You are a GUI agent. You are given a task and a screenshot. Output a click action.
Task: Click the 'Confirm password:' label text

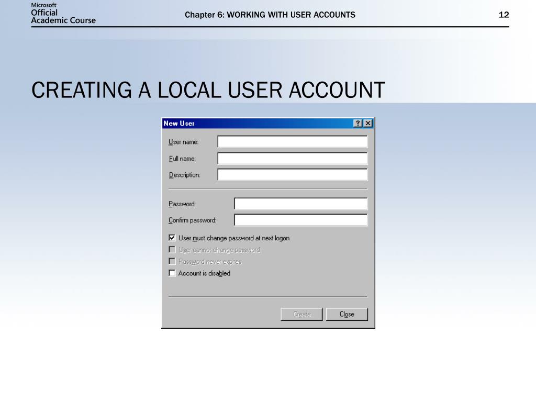[192, 220]
